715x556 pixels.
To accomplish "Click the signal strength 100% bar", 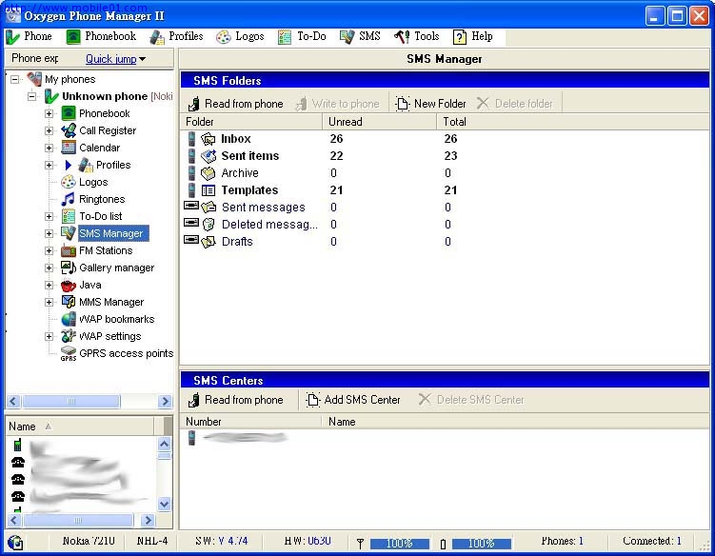I will (x=400, y=544).
